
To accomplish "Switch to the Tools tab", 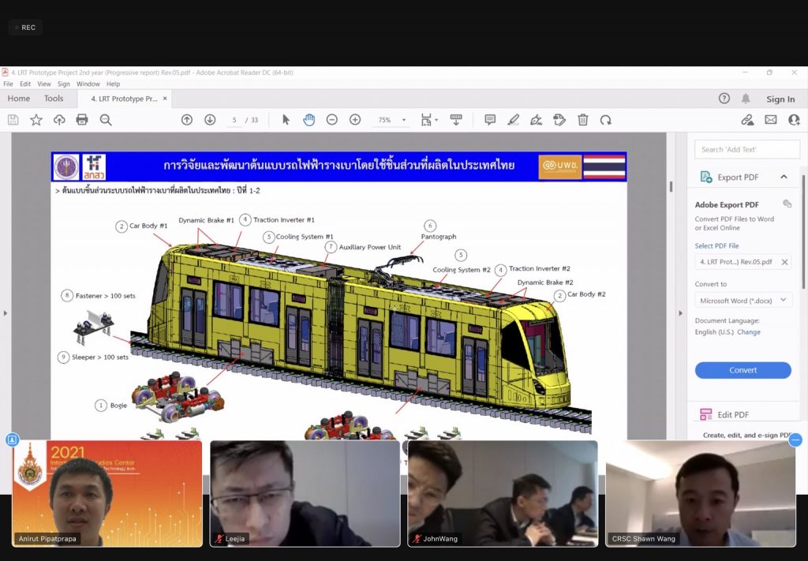I will (54, 99).
